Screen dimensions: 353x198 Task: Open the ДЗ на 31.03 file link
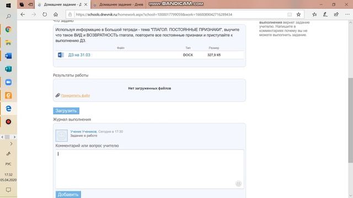pyautogui.click(x=79, y=55)
